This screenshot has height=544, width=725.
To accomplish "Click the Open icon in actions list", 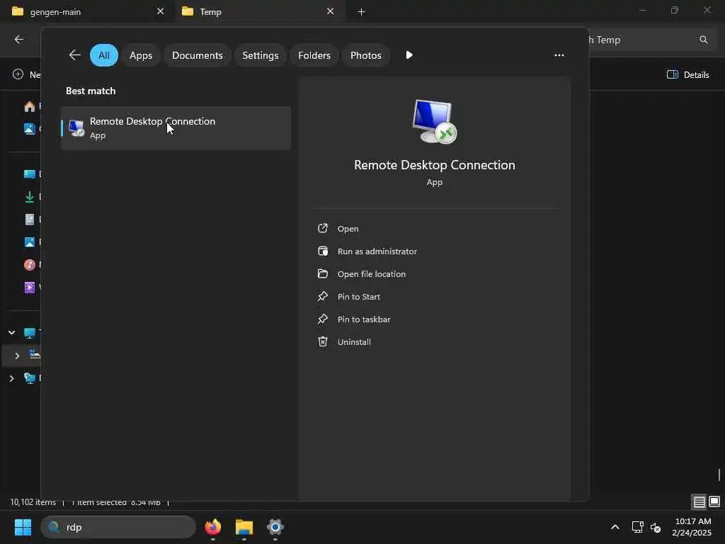I will coord(323,228).
